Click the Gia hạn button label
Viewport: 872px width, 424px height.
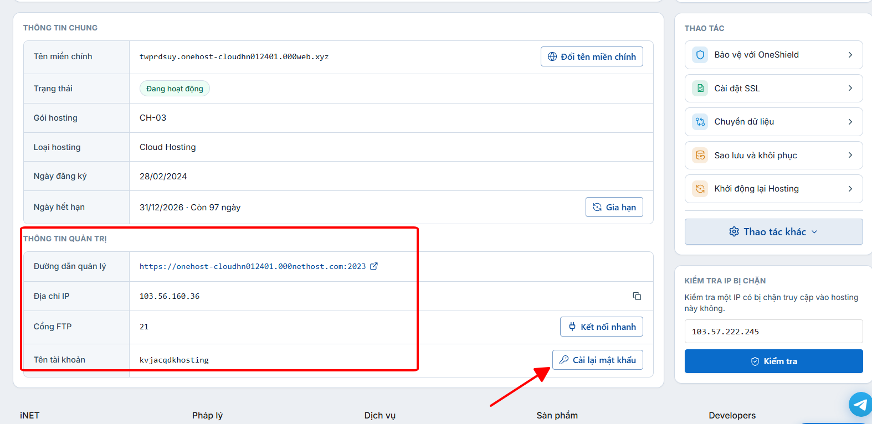click(x=621, y=207)
